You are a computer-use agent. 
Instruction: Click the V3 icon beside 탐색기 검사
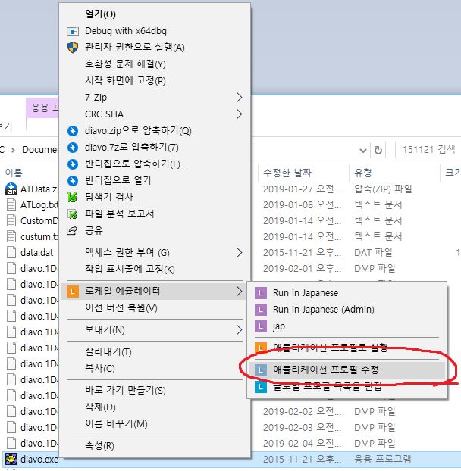73,198
